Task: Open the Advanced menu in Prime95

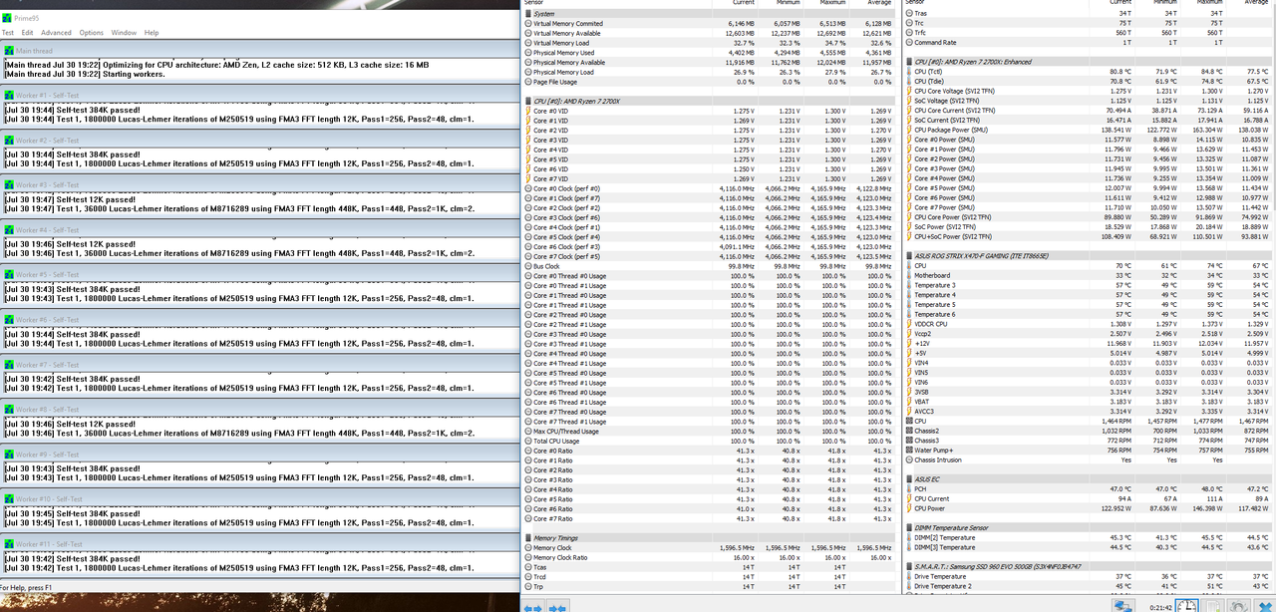Action: (x=56, y=33)
